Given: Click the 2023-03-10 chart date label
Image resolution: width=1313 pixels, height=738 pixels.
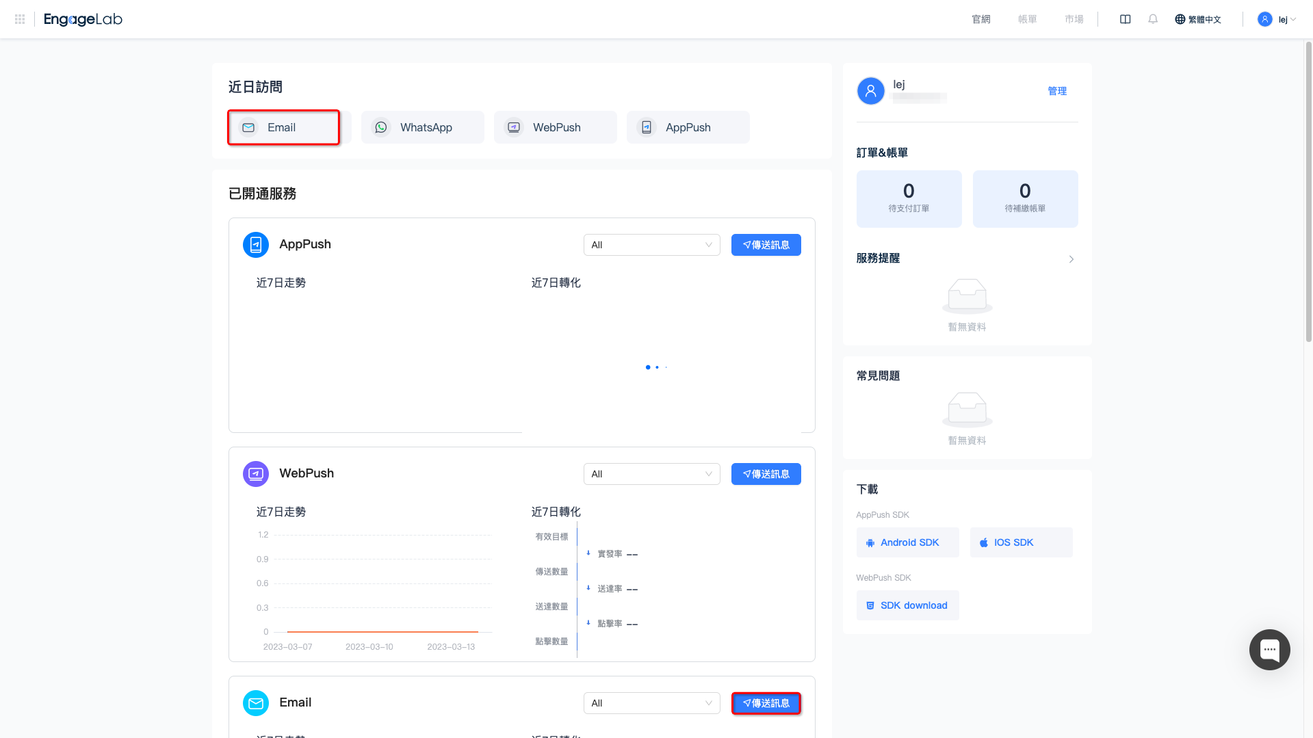Looking at the screenshot, I should [x=369, y=646].
